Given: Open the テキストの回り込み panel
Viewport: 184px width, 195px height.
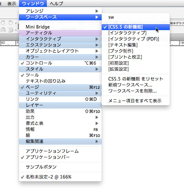Looking at the screenshot, I should (60, 81).
